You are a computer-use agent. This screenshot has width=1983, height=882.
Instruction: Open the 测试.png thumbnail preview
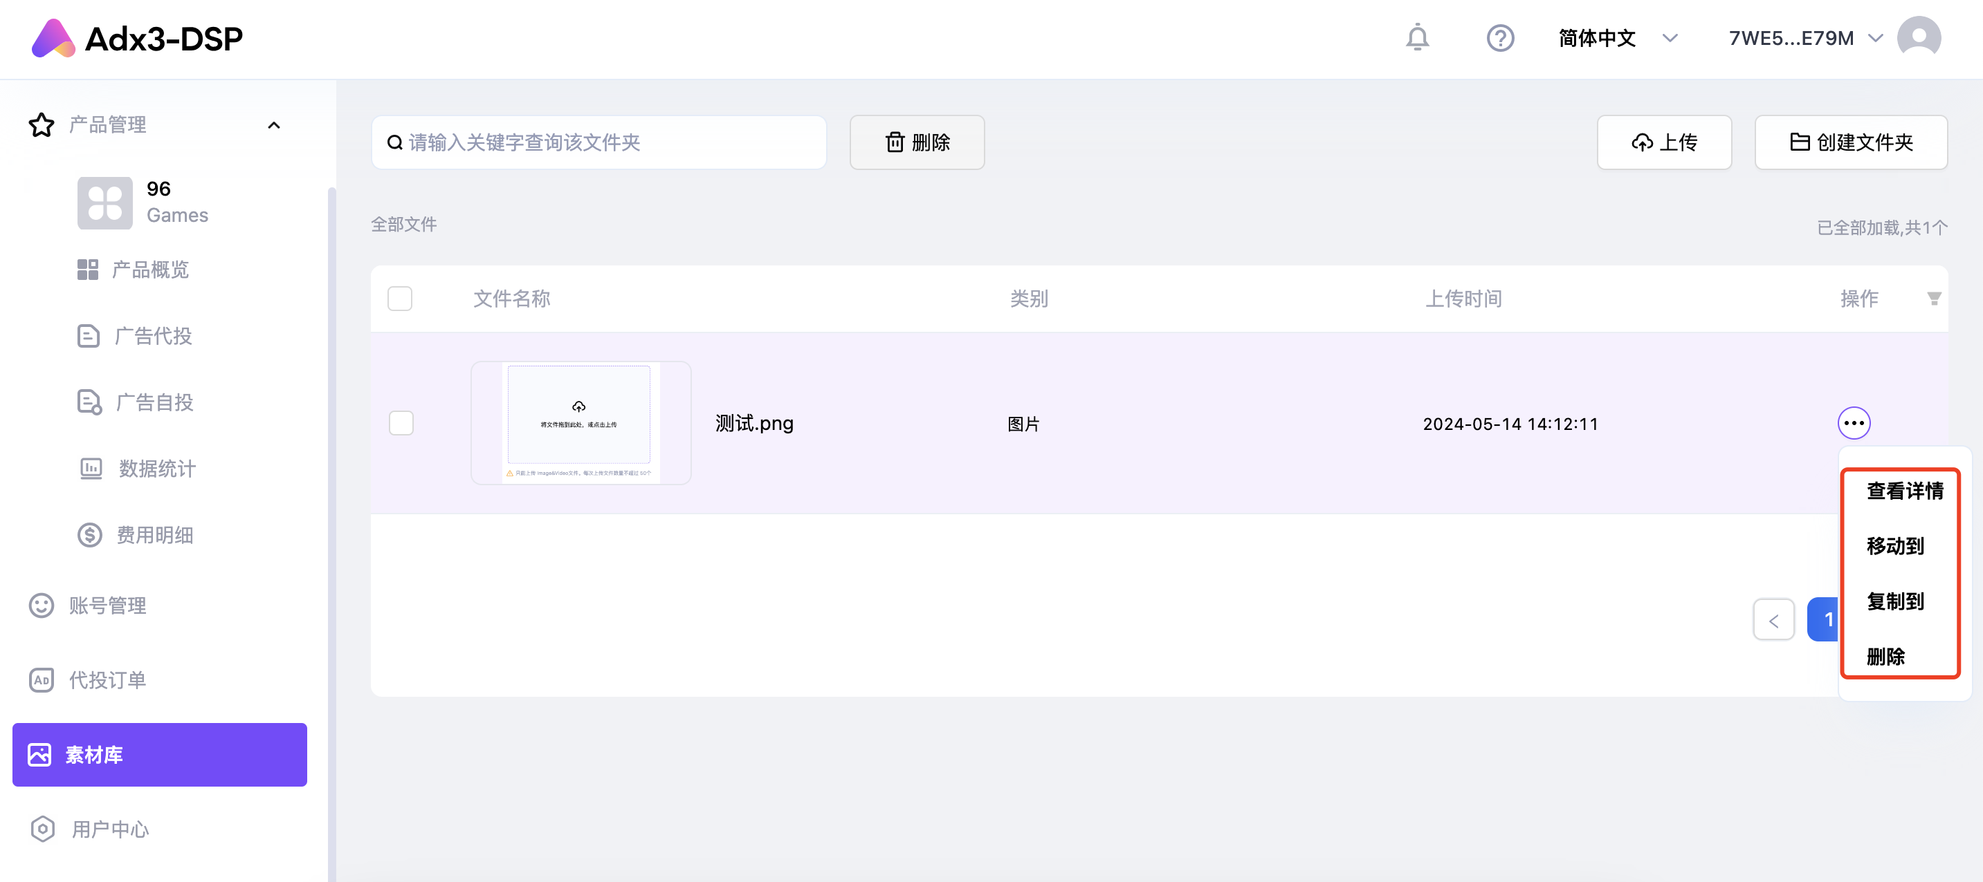coord(581,423)
